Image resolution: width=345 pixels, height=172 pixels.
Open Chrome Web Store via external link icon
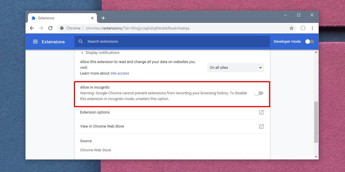point(261,126)
